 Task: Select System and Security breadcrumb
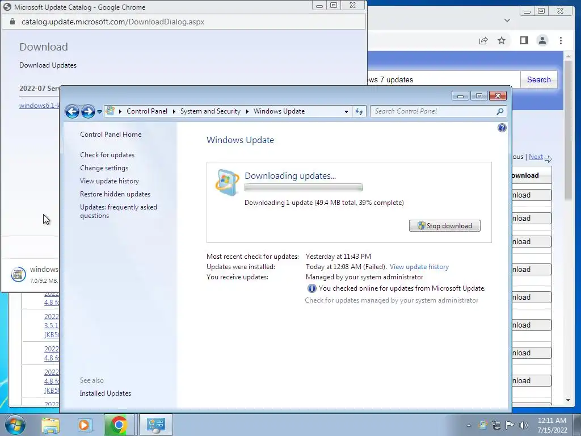pos(210,111)
